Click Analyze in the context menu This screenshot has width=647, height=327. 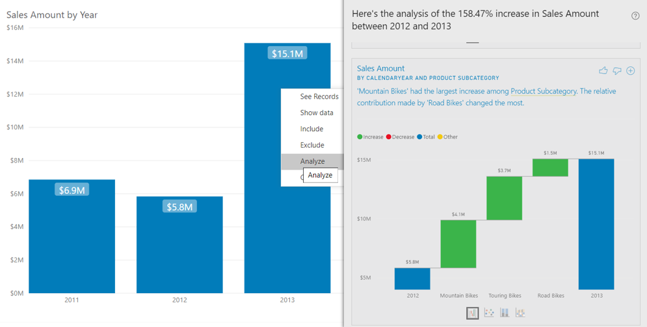[312, 161]
